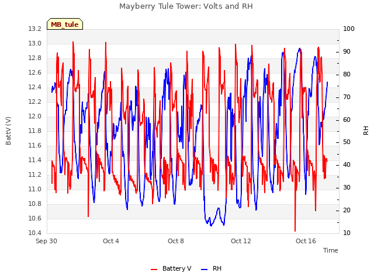
Task: Click the 70 right axis value
Action: pos(347,97)
